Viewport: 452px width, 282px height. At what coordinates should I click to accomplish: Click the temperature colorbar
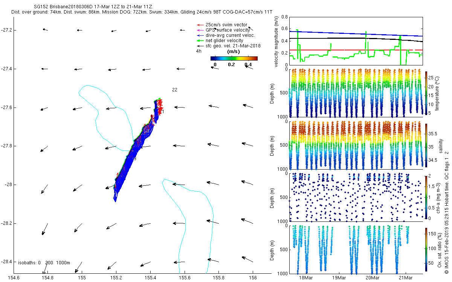tap(426, 93)
